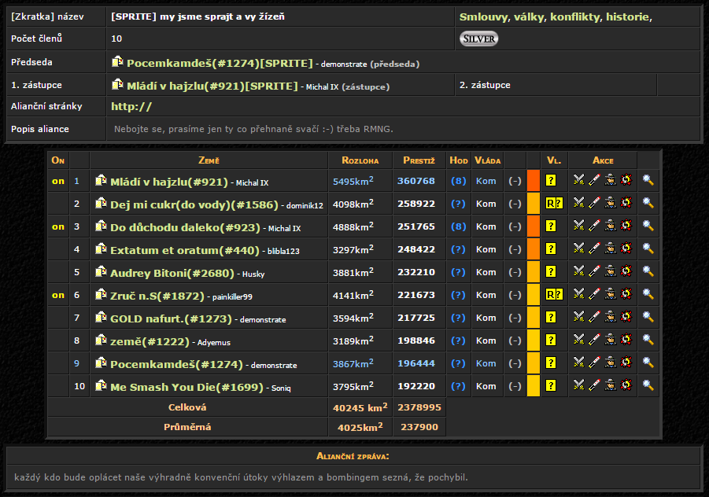Sort by Hod column header

(459, 160)
